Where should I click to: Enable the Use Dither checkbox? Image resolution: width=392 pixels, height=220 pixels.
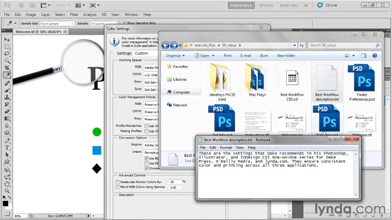147,163
